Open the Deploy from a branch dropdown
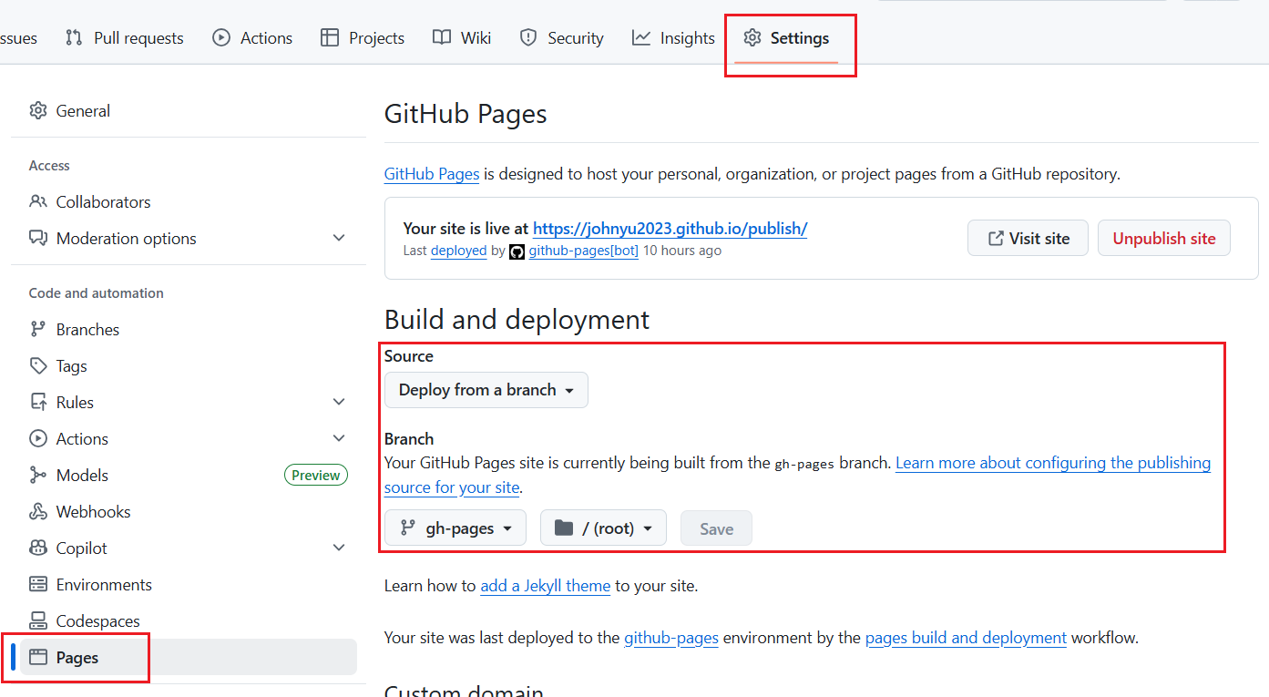Image resolution: width=1269 pixels, height=697 pixels. click(486, 390)
